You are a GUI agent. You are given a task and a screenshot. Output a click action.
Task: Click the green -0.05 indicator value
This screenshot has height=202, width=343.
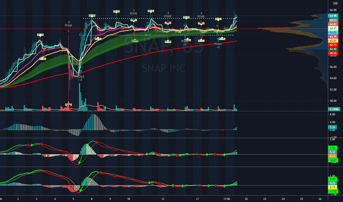pos(333,191)
